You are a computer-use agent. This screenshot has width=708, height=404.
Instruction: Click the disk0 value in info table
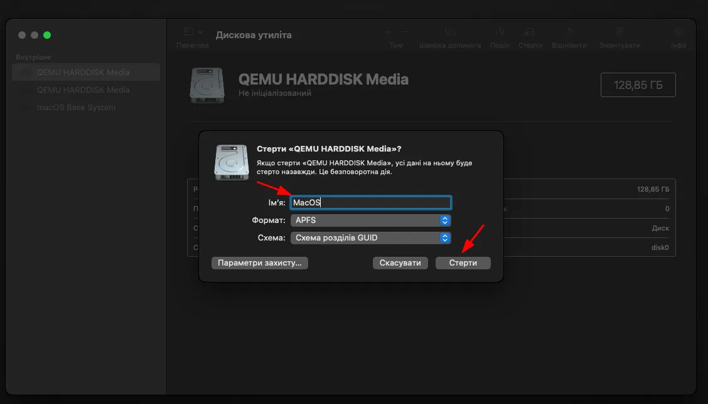point(660,247)
